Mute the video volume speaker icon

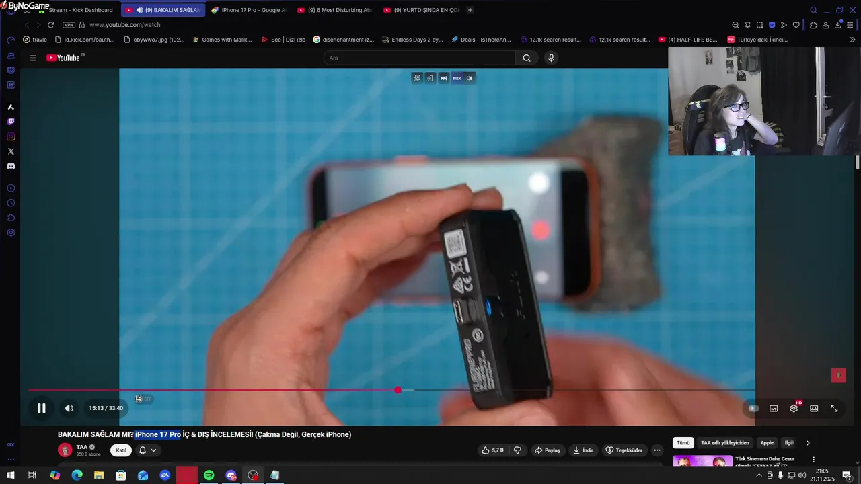tap(69, 408)
